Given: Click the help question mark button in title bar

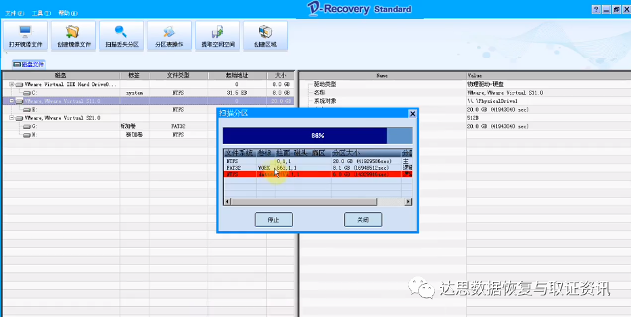Looking at the screenshot, I should coord(596,10).
